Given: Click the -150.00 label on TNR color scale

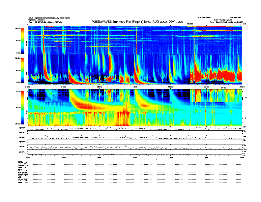Looking at the screenshot, I should [x=17, y=124].
